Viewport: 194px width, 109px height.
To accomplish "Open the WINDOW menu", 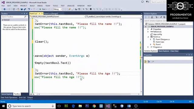I will 81,6.
